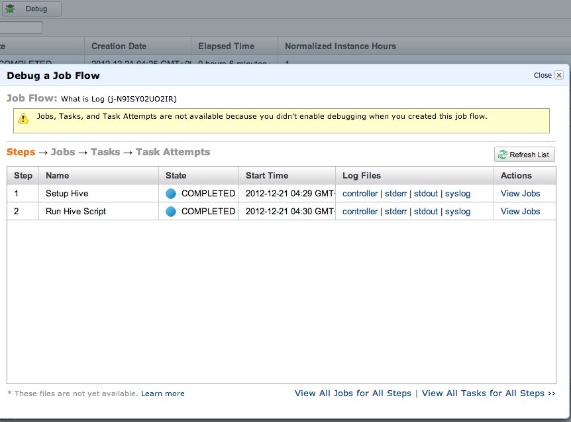The width and height of the screenshot is (571, 422).
Task: Click the yellow warning triangle icon
Action: (x=23, y=118)
